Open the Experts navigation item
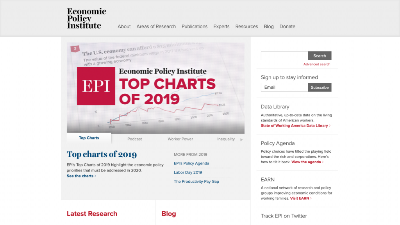This screenshot has height=225, width=400. pos(221,27)
